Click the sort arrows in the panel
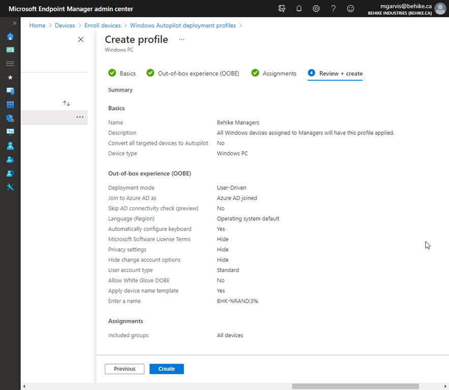Image resolution: width=449 pixels, height=390 pixels. pyautogui.click(x=66, y=103)
